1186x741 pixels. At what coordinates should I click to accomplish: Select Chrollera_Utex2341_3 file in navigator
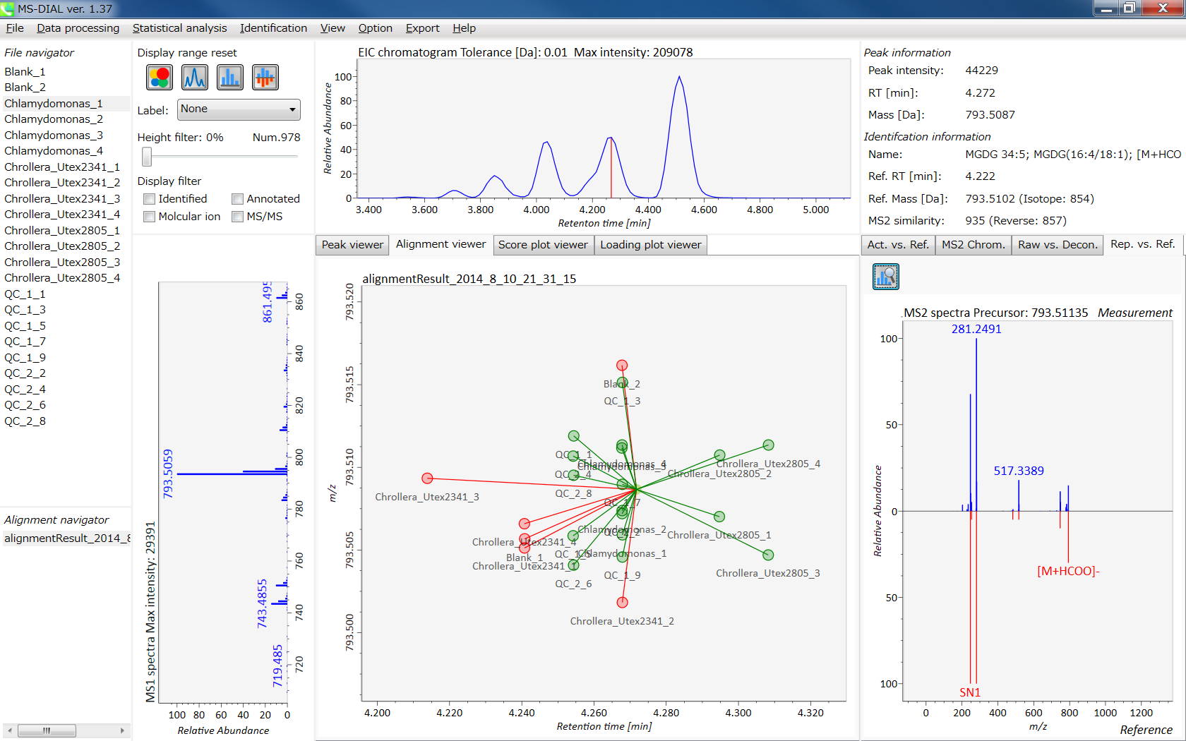point(62,199)
